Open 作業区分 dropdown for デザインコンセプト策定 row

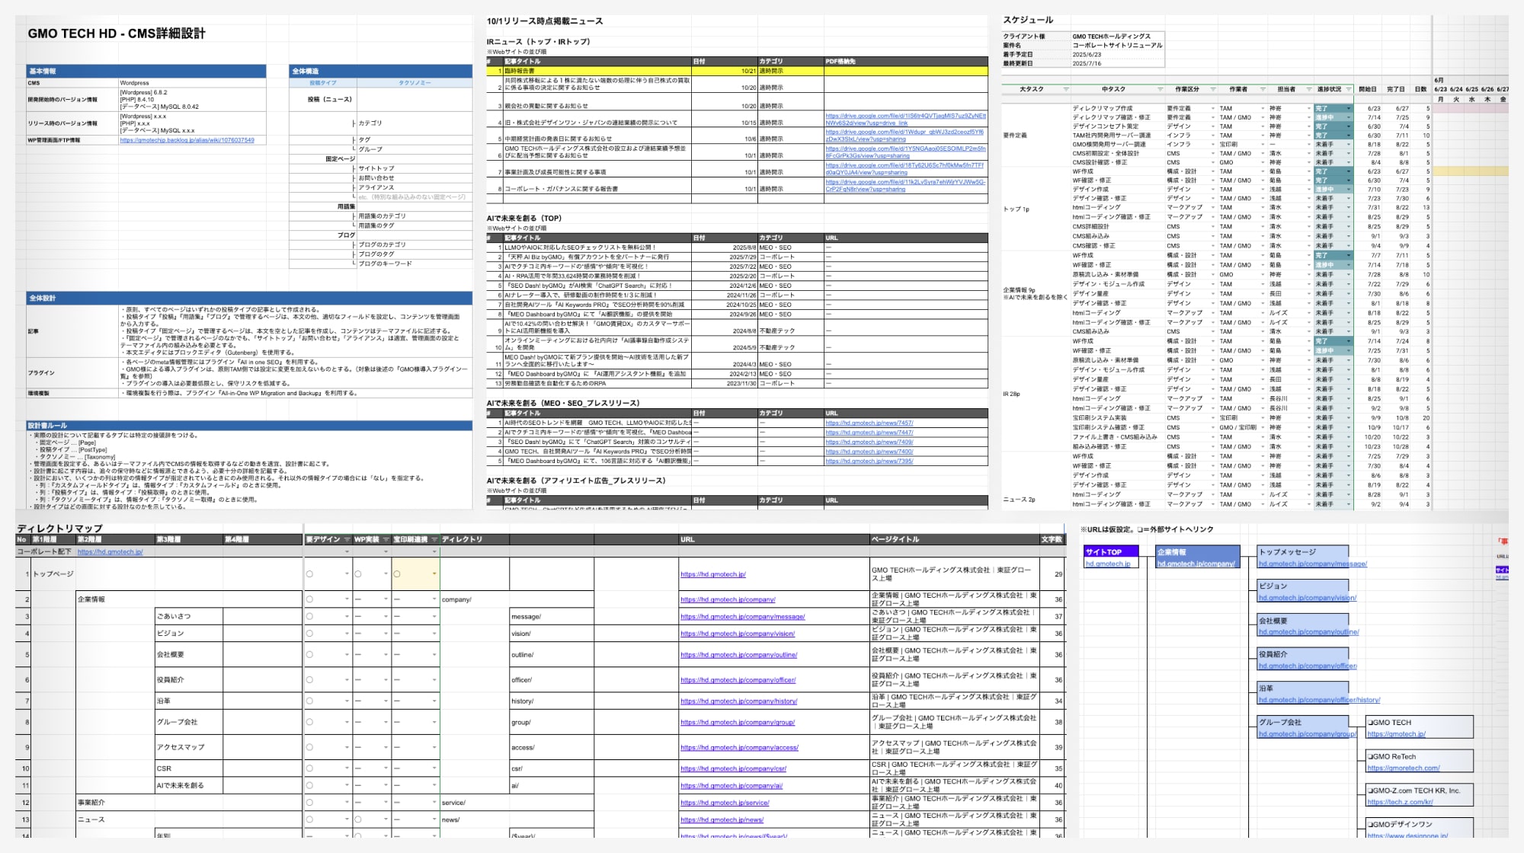[1212, 126]
